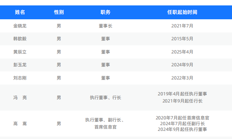Select the name 金晓龙
232x139 pixels.
pos(20,26)
